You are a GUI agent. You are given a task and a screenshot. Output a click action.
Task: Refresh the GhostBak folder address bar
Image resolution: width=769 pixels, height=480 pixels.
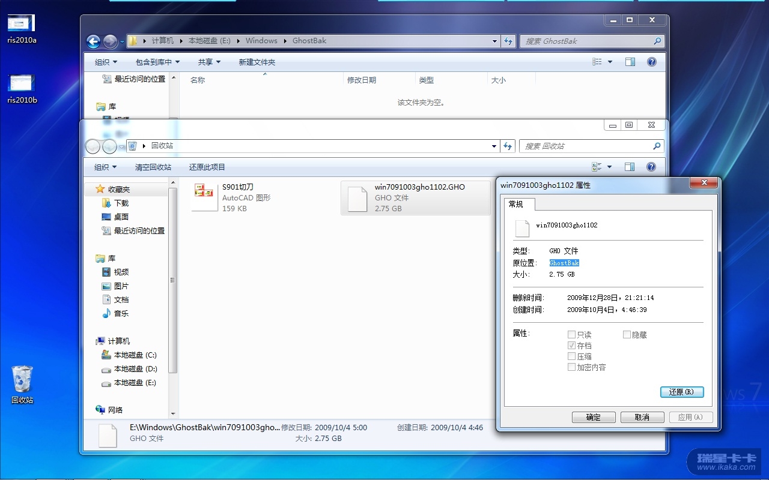(x=508, y=41)
